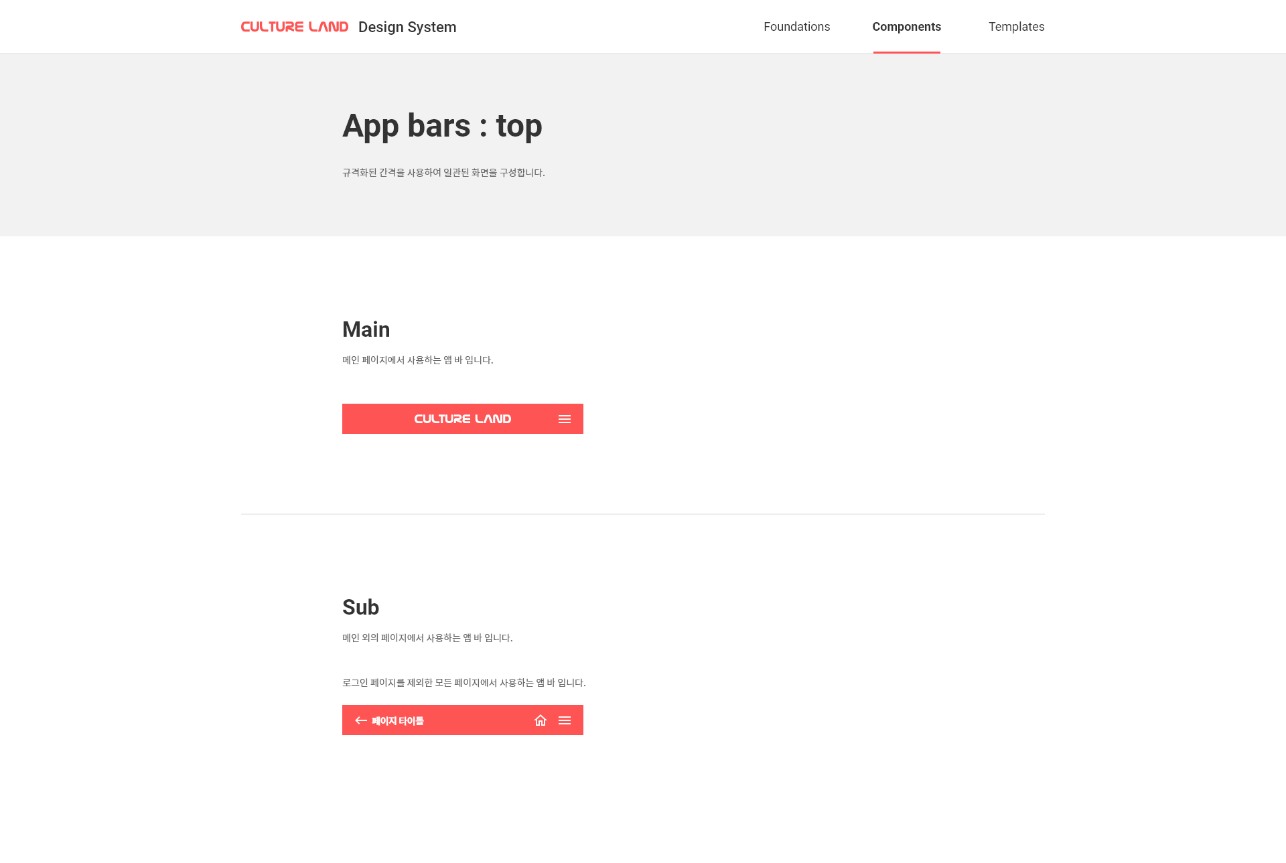Click the back arrow on Sub page title bar

[361, 720]
